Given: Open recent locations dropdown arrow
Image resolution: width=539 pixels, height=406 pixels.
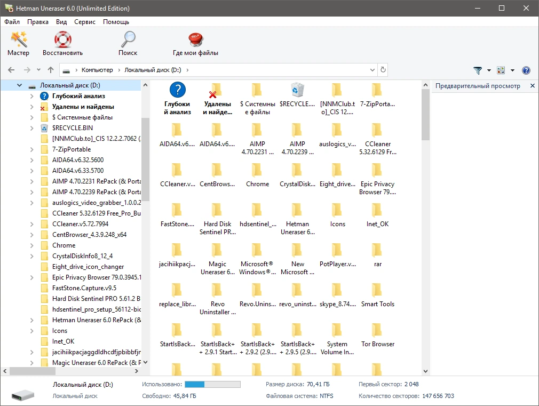Looking at the screenshot, I should click(38, 70).
